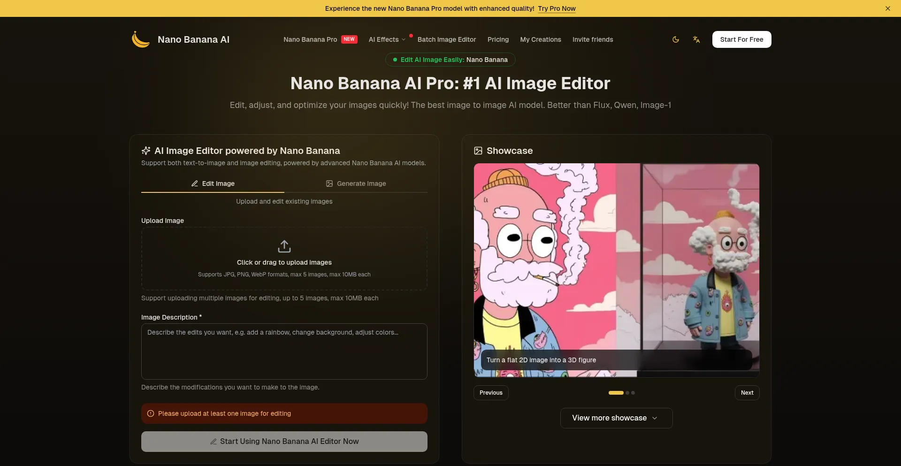Click the sparkle icon beside AI Image Editor
The height and width of the screenshot is (466, 901).
pyautogui.click(x=146, y=151)
